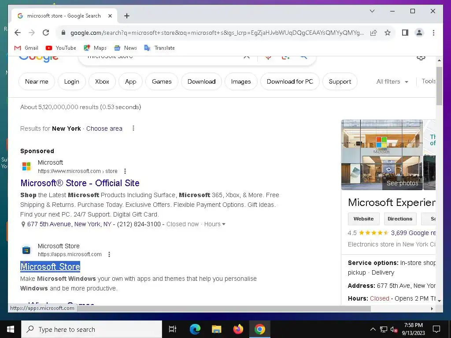Image resolution: width=451 pixels, height=338 pixels.
Task: Open the Chrome three-dot menu
Action: coord(433,33)
